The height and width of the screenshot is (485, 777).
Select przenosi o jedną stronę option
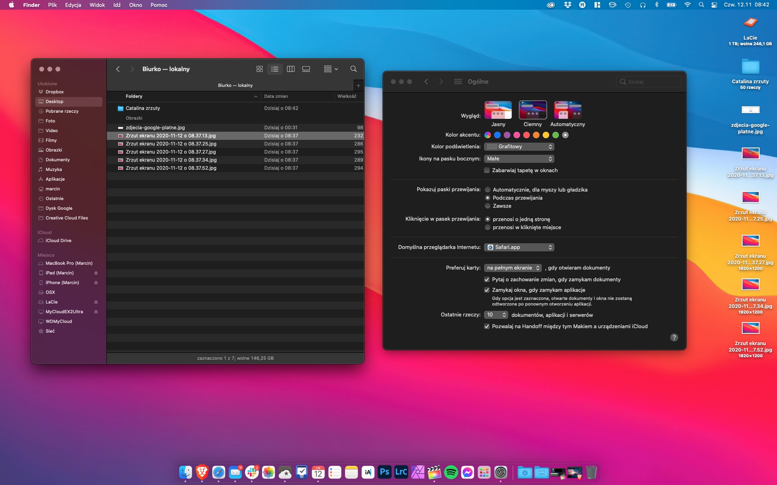pyautogui.click(x=488, y=219)
